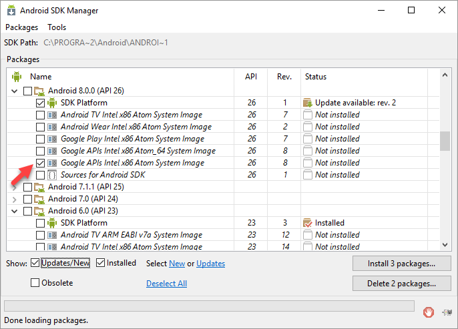Uncheck Google APIs Intel x86 Atom System Image checkbox
458x329 pixels.
(40, 163)
